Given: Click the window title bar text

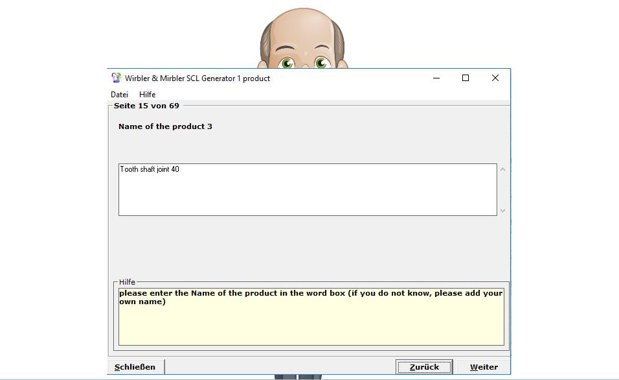Looking at the screenshot, I should tap(197, 78).
